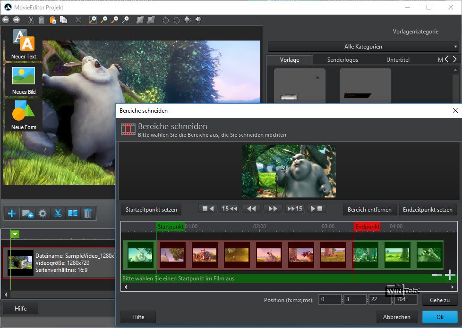Open the Untertitel tab
Screen dimensions: 462x328
click(398, 60)
